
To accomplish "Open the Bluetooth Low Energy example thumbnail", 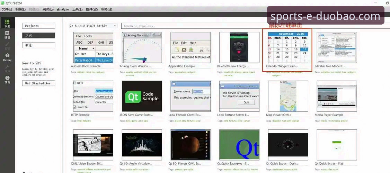I will 239,47.
